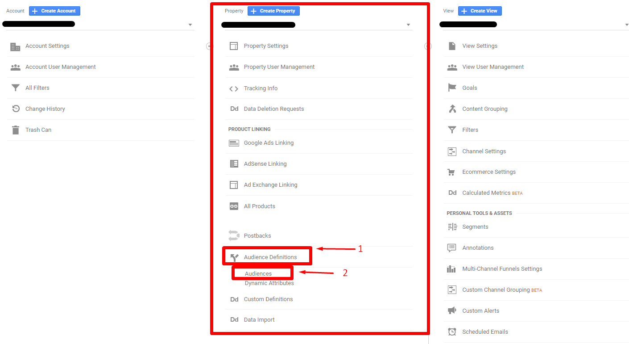Click the Goals flag icon
The width and height of the screenshot is (629, 344).
pos(452,88)
